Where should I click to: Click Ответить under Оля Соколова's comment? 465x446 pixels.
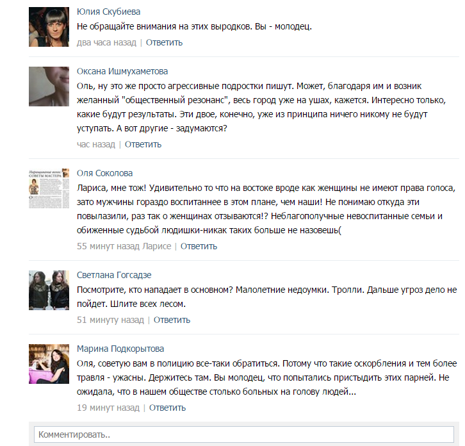coord(199,246)
